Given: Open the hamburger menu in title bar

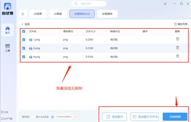Looking at the screenshot, I should tap(166, 4).
